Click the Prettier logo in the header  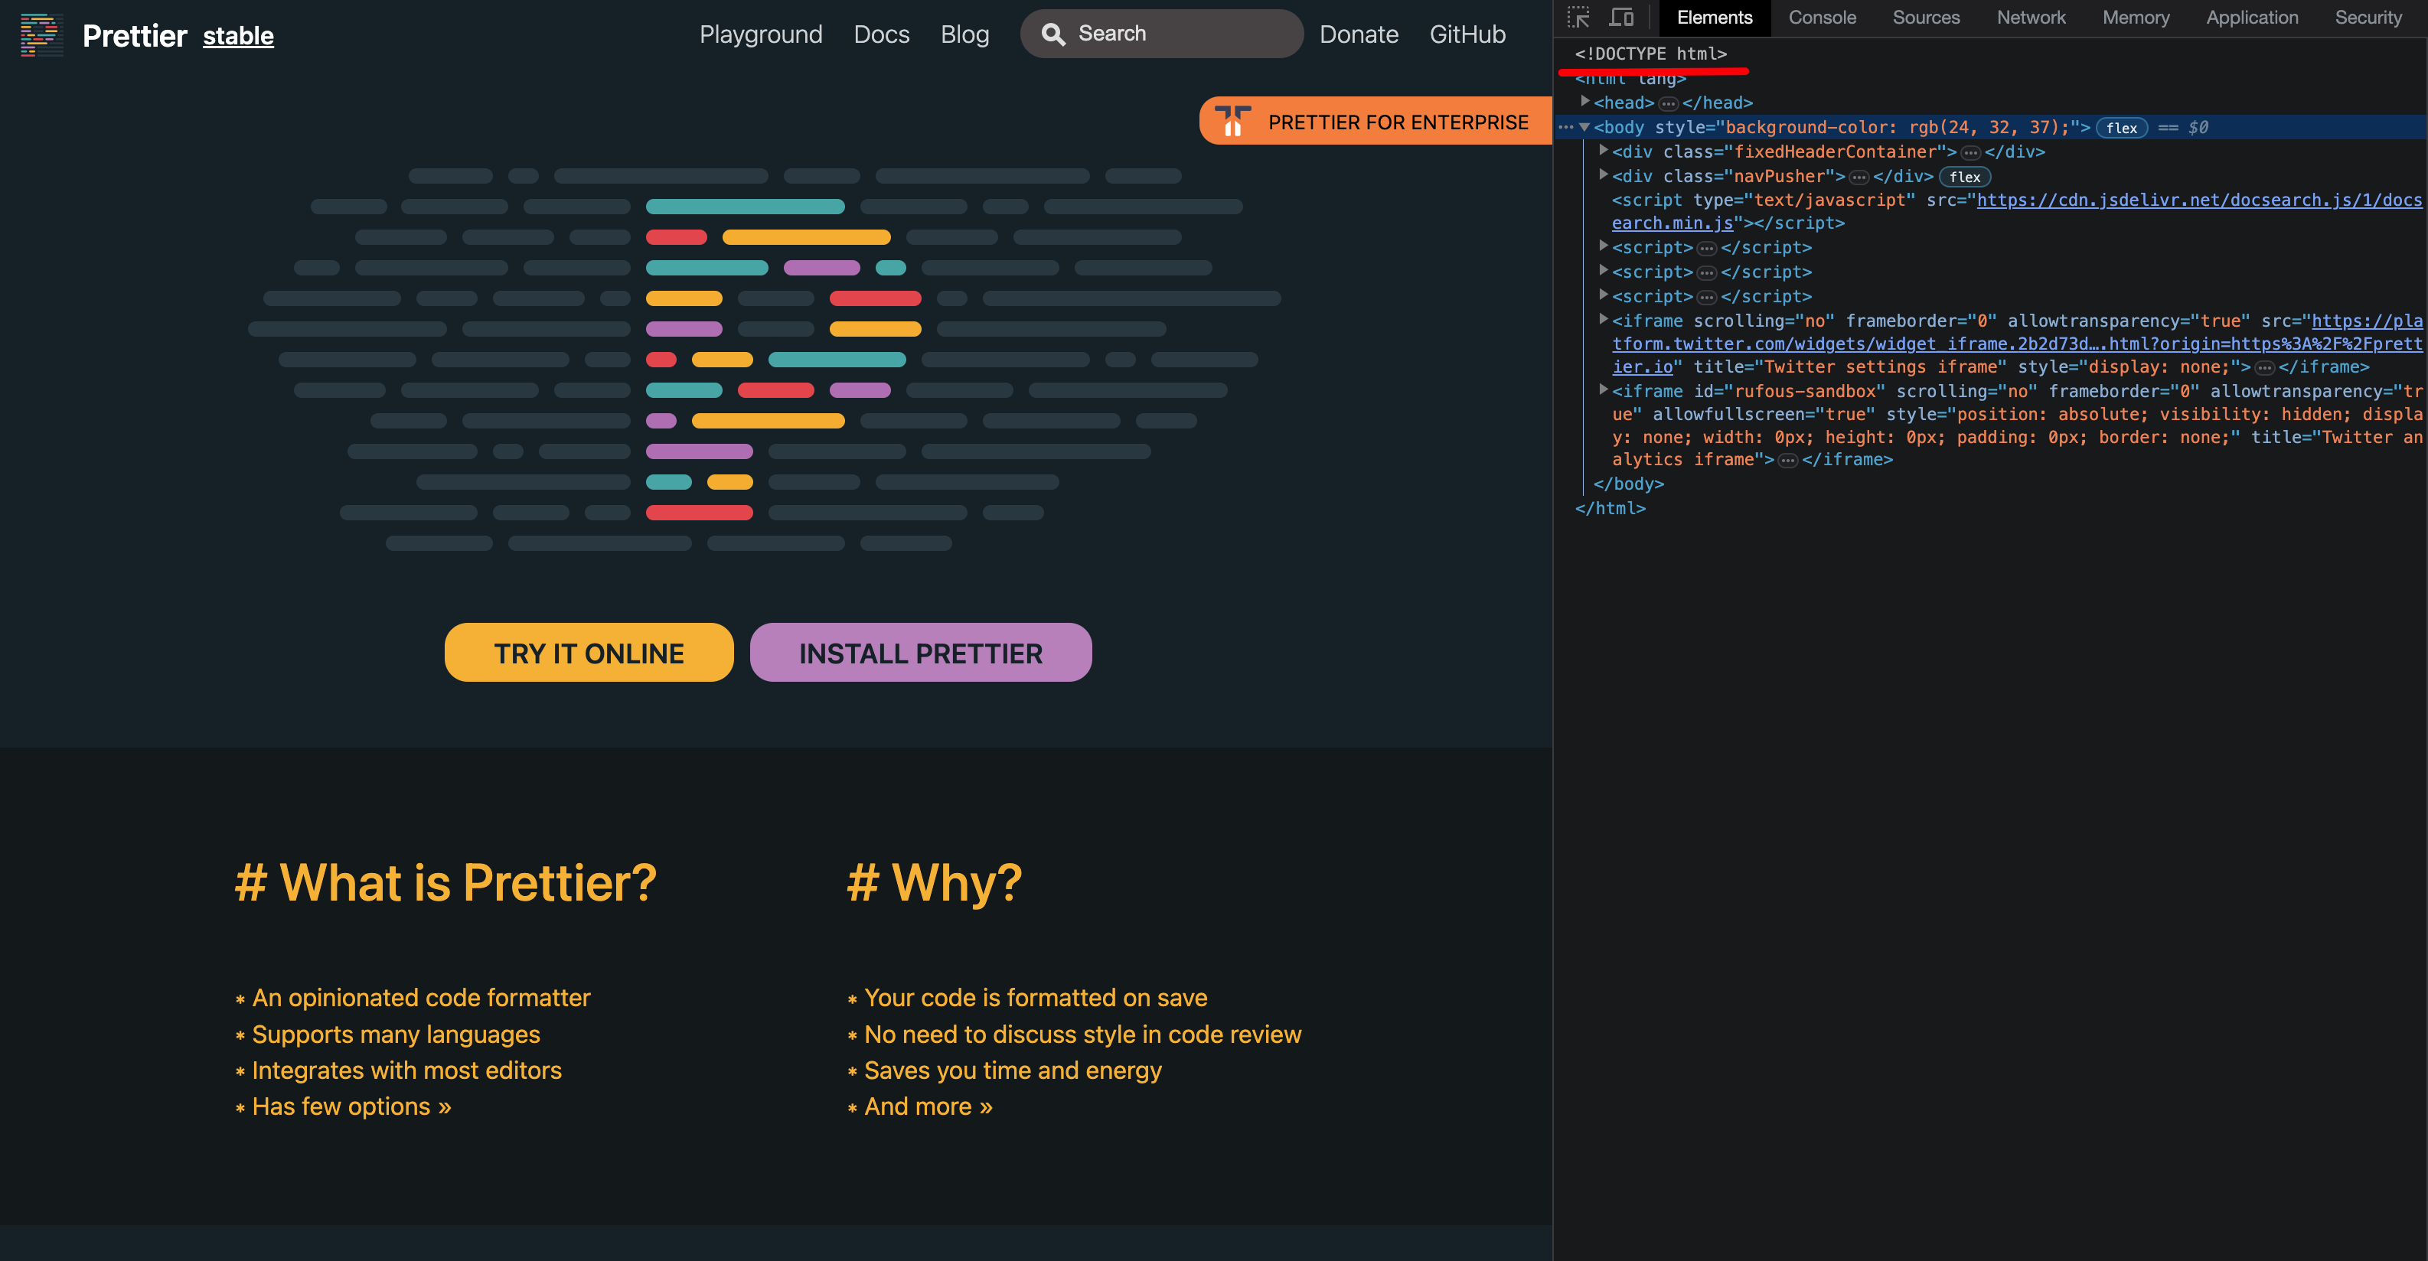42,35
